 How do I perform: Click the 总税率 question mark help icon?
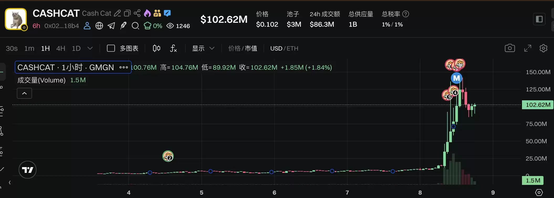coord(406,14)
